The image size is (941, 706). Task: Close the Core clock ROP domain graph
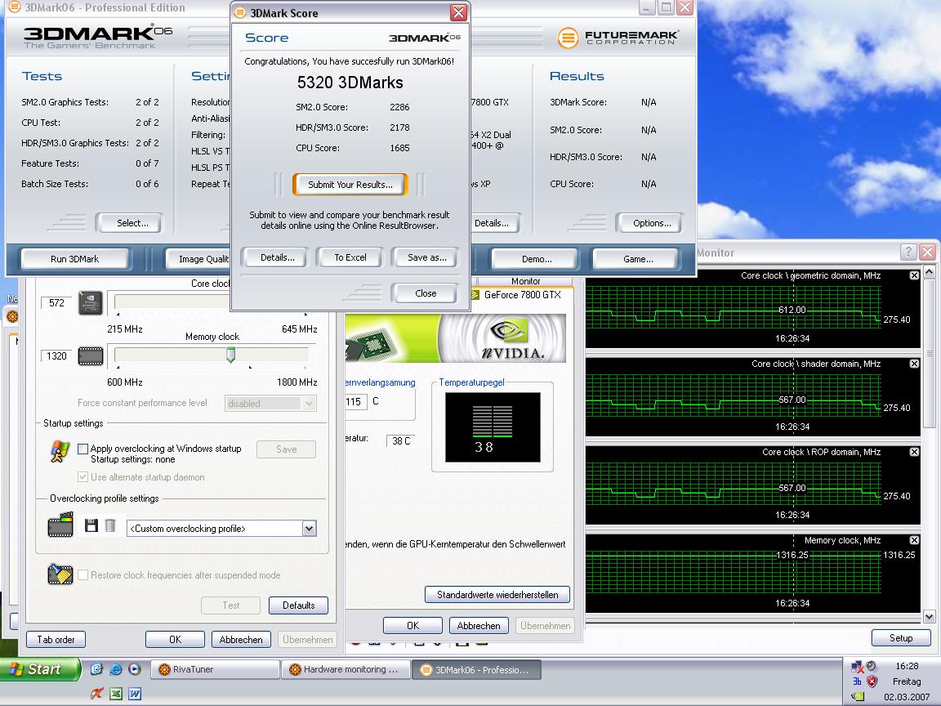(x=914, y=452)
